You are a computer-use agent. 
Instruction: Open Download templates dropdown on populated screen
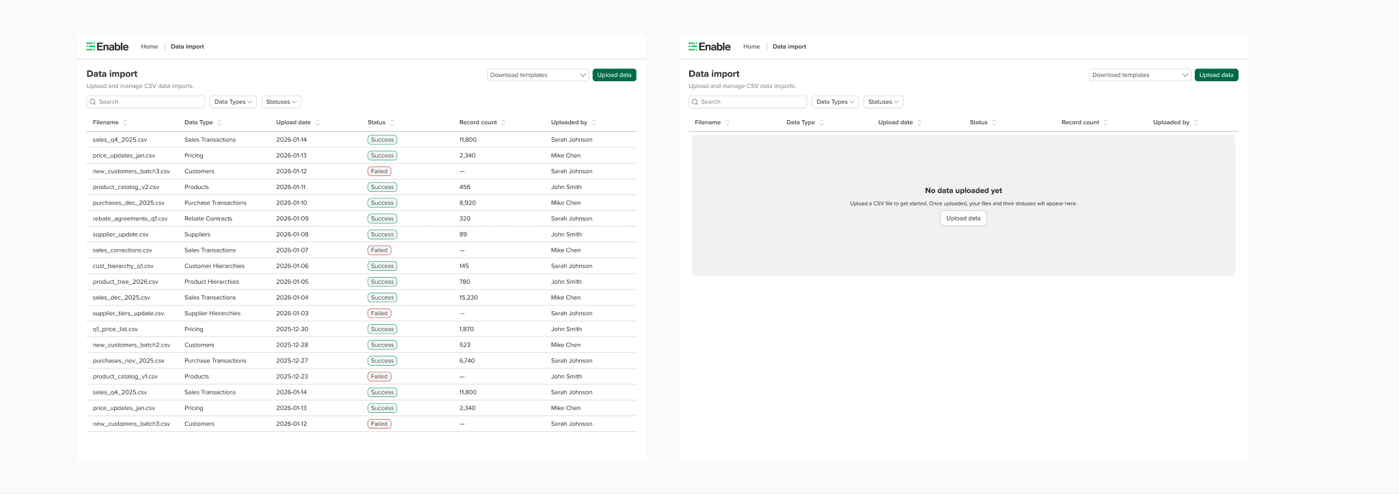538,75
